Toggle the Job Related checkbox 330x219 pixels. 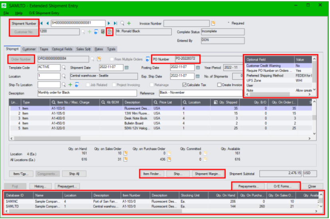(88, 85)
